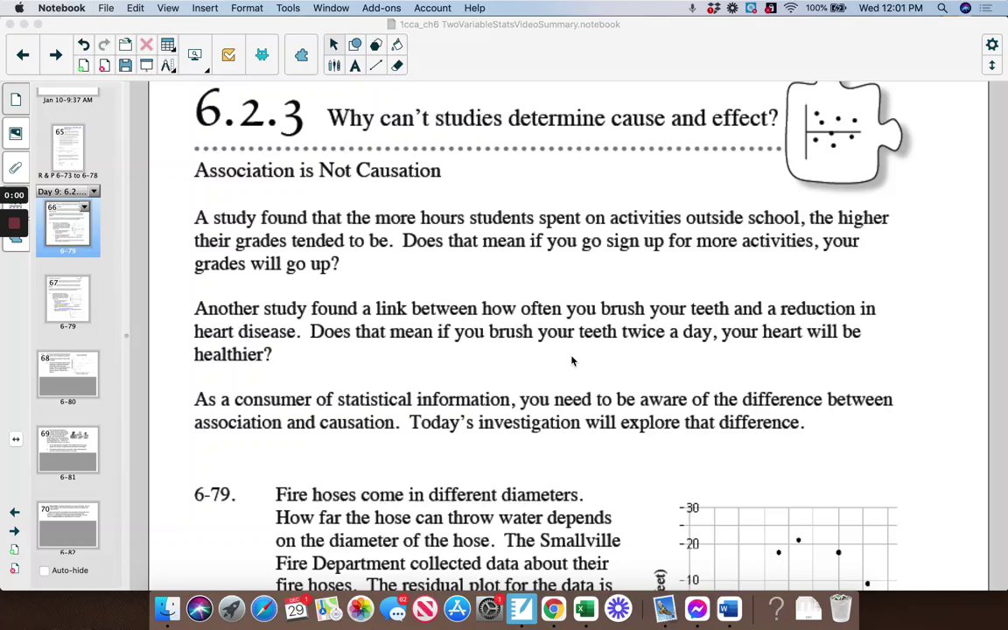Open the view screens monitor dropdown
1008x630 pixels.
tap(195, 55)
